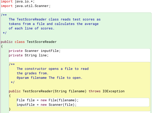
Task: Click the 'inputFile = new Scanner(file);' line
Action: click(47, 105)
